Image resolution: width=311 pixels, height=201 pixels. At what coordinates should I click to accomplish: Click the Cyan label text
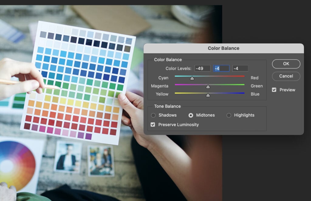163,78
